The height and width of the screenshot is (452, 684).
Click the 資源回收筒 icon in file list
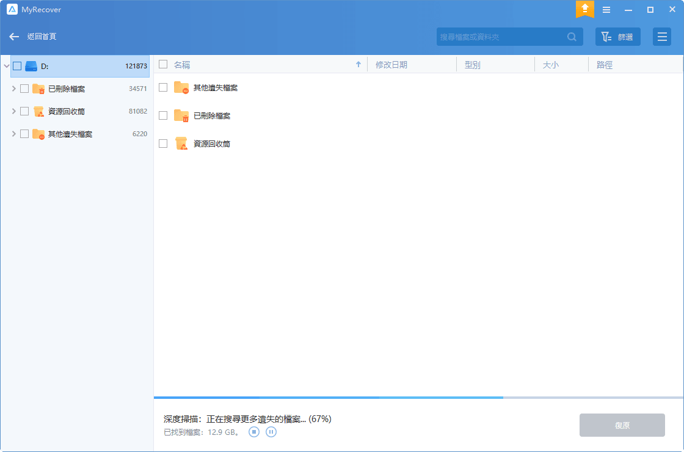[181, 144]
